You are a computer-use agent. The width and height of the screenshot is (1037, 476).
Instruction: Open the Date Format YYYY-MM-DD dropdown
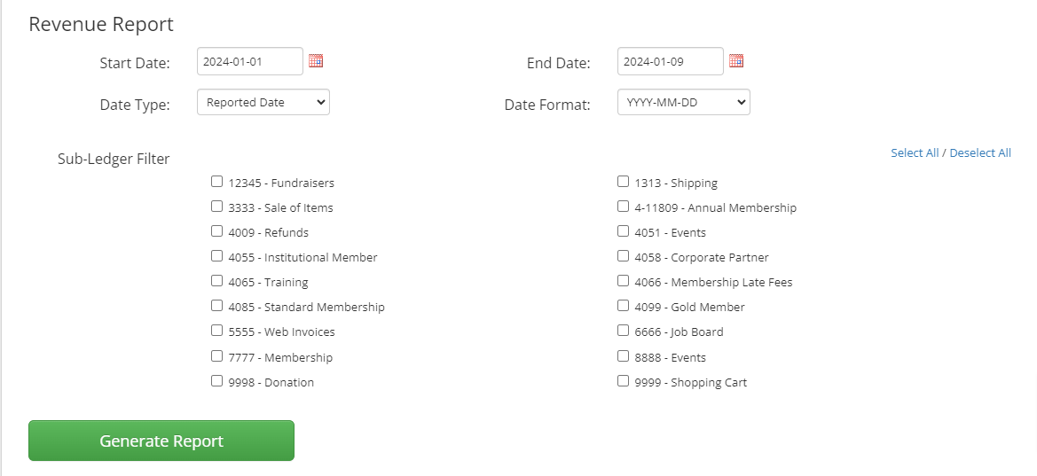tap(683, 103)
